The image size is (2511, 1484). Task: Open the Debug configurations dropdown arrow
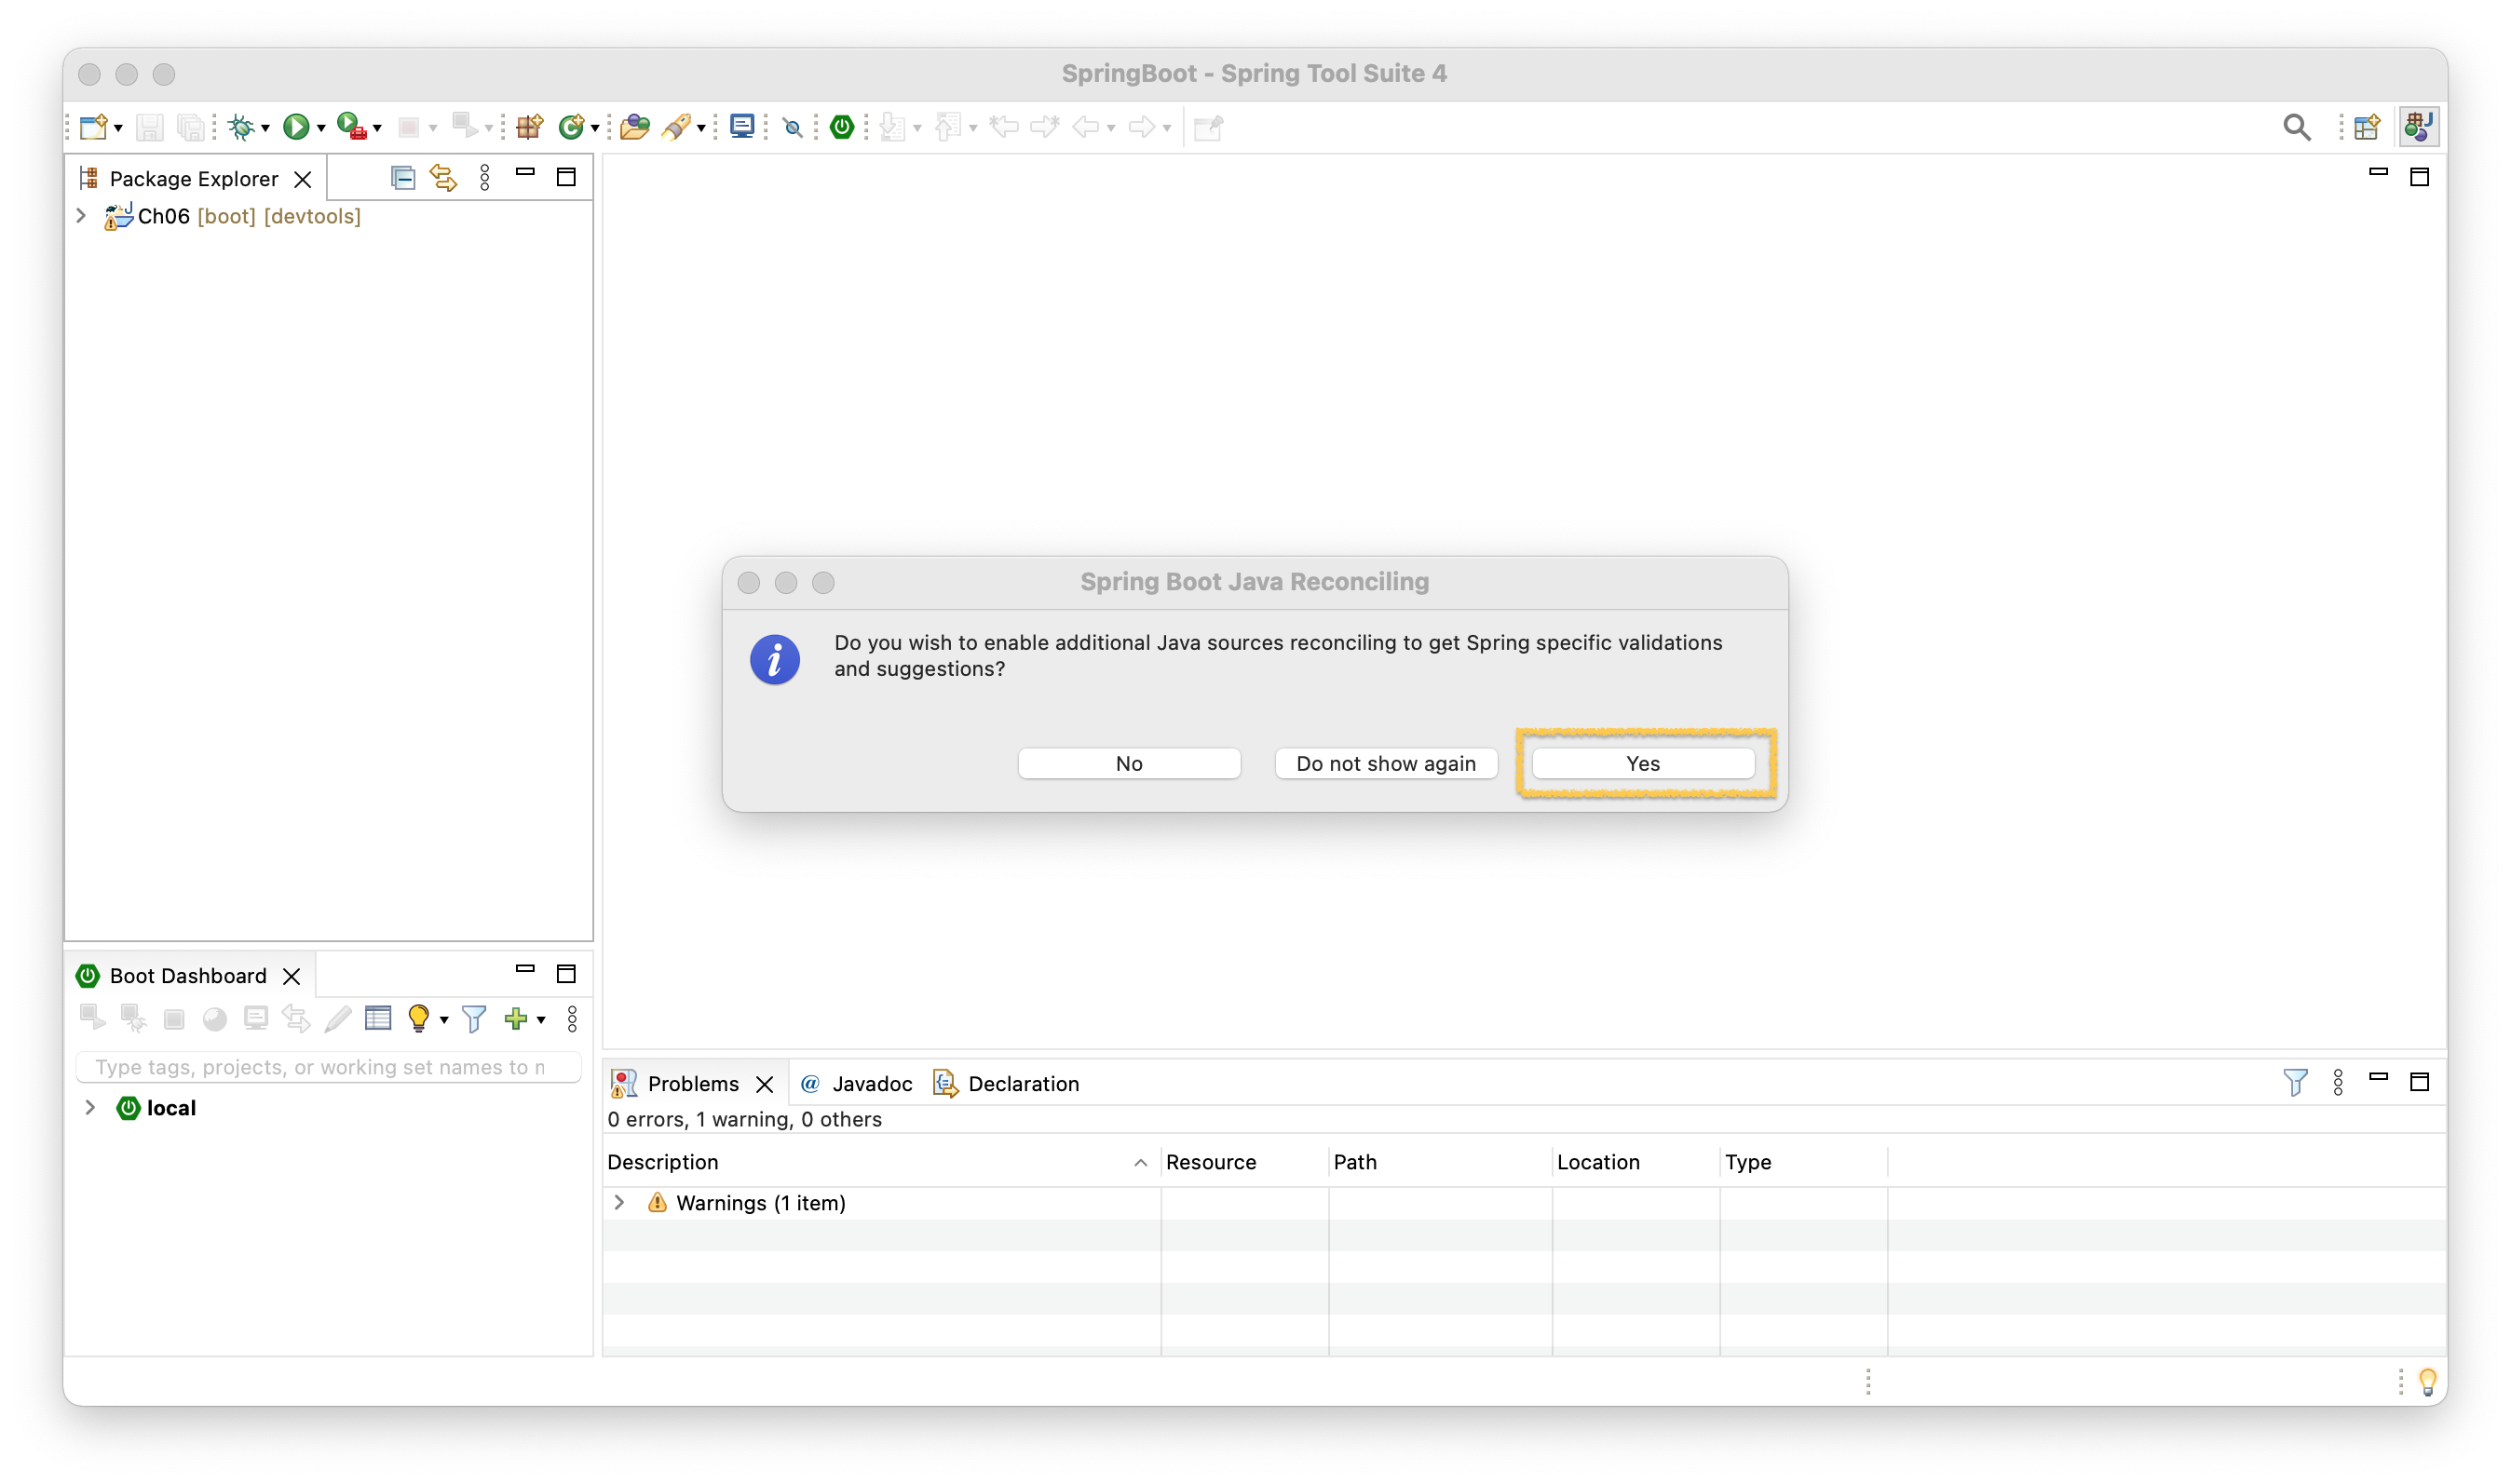coord(265,129)
